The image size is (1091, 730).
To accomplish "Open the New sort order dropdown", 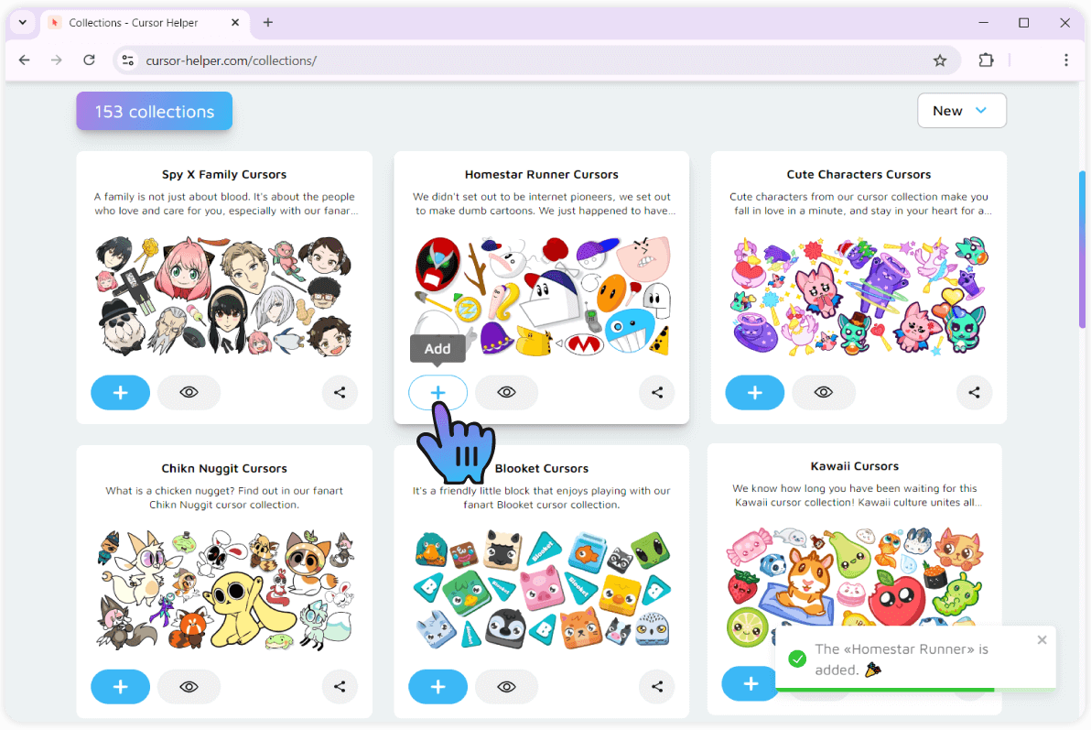I will click(x=961, y=111).
